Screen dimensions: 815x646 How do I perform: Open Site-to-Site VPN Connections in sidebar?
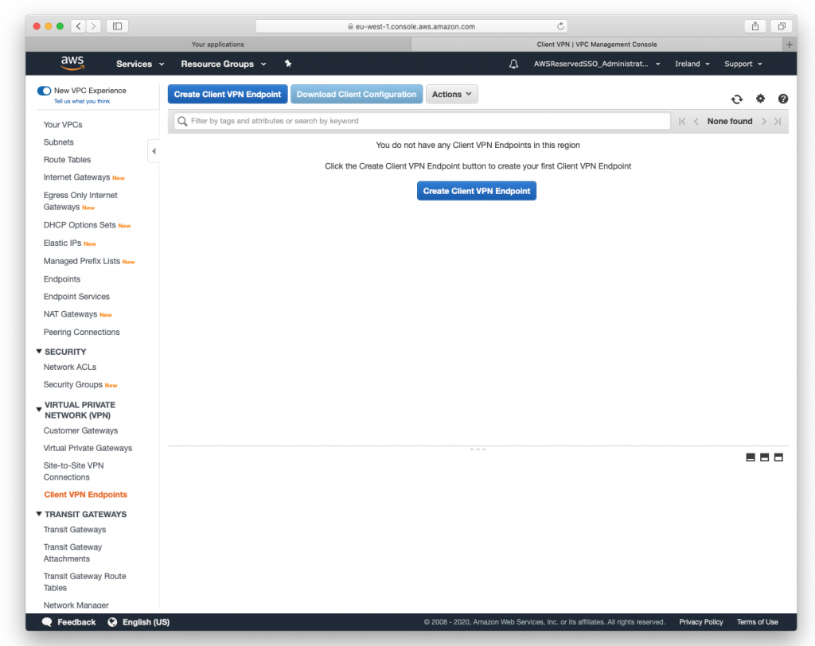pyautogui.click(x=74, y=472)
